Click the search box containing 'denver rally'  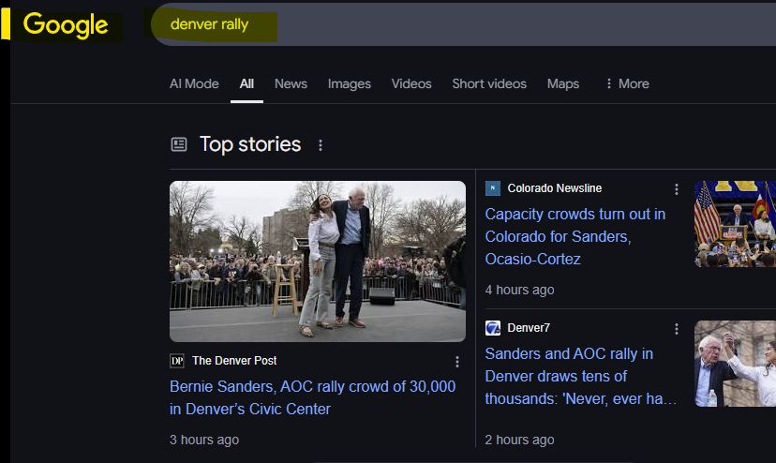(x=463, y=24)
